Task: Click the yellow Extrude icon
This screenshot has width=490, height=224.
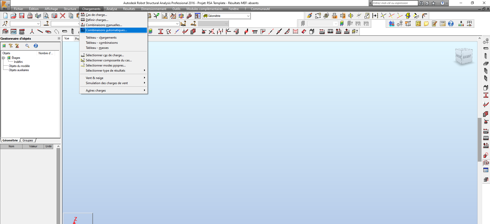Action: point(408,16)
